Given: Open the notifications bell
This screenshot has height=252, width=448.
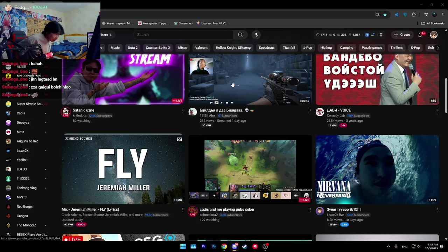Looking at the screenshot, I should (x=420, y=35).
